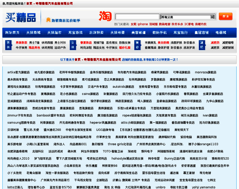Go to 数码手机 nav item
This screenshot has width=239, height=189.
click(x=159, y=32)
